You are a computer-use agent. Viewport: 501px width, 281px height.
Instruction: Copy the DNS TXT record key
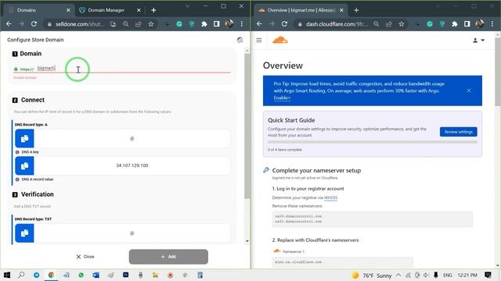pos(24,233)
